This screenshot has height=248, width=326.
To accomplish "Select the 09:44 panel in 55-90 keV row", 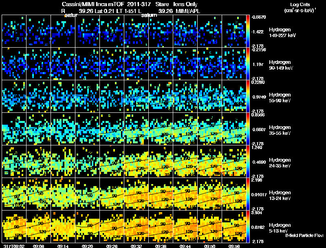I will pos(185,96).
